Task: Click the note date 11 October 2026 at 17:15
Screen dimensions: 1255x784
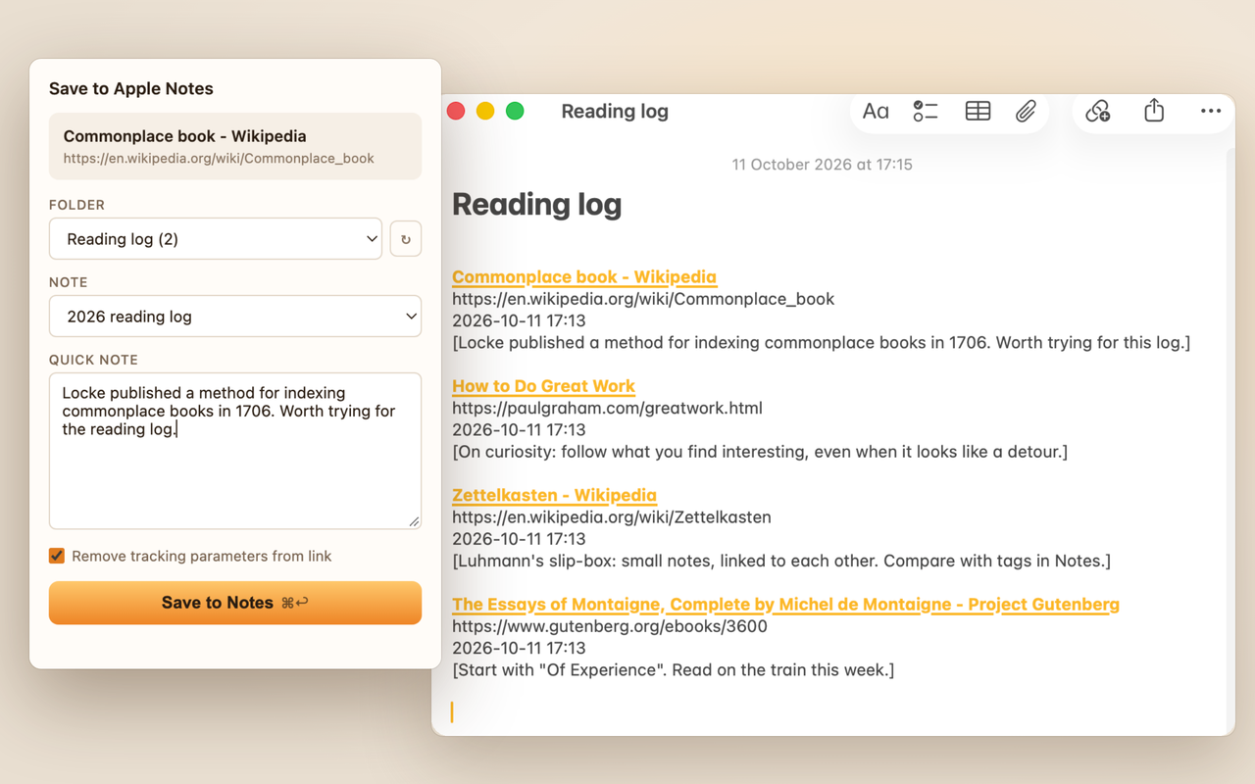Action: click(823, 165)
